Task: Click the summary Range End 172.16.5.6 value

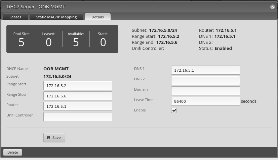Action: click(167, 43)
